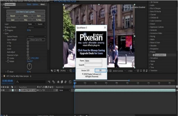The image size is (178, 116).
Task: Open the Layer None dropdown in SpiceMaster
Action: click(x=32, y=24)
